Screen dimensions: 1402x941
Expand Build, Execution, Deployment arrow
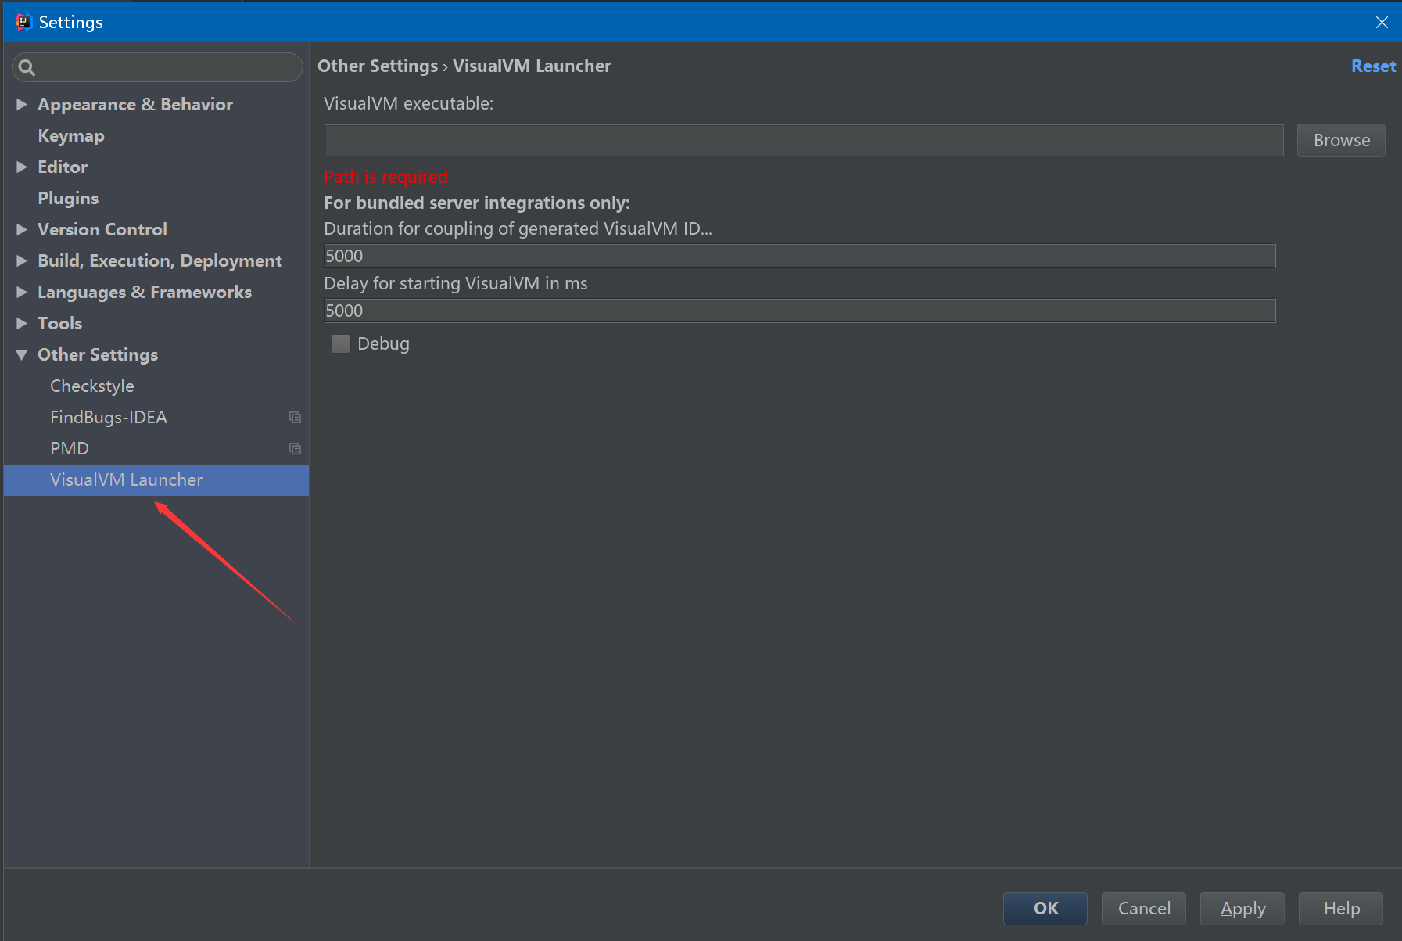(22, 260)
